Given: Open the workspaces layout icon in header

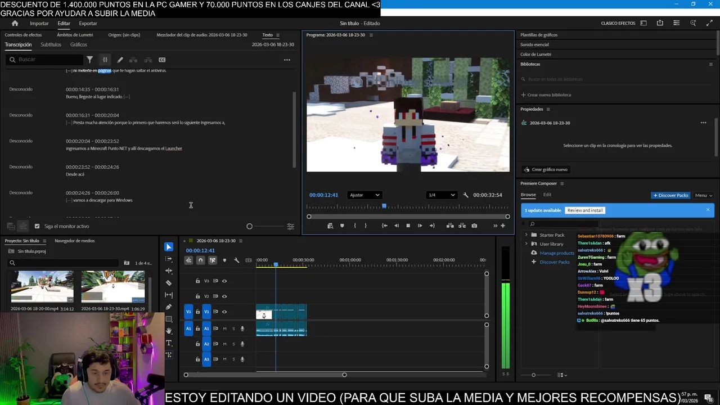Looking at the screenshot, I should 643,23.
